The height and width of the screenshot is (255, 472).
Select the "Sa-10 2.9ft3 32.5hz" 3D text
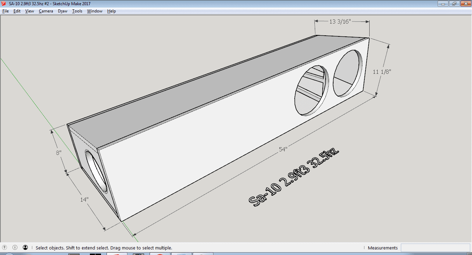(293, 177)
